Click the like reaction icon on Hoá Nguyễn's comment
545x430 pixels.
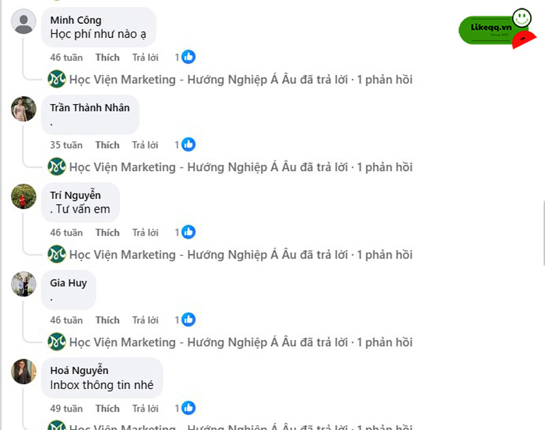189,408
